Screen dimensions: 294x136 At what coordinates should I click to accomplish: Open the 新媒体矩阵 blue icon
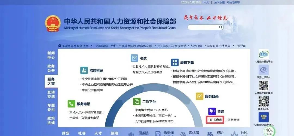264,117
